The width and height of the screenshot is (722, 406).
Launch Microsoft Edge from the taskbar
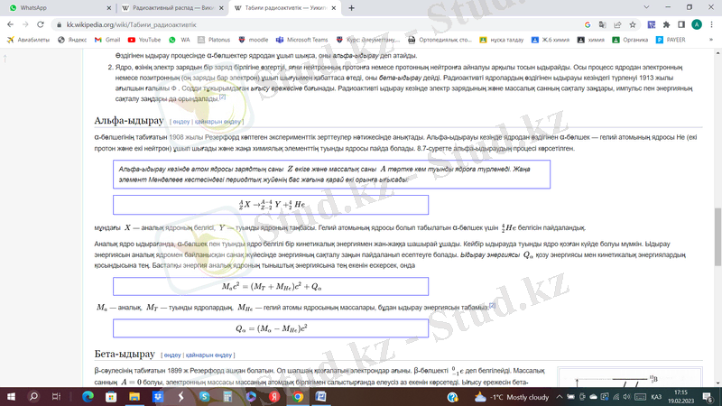tap(88, 397)
